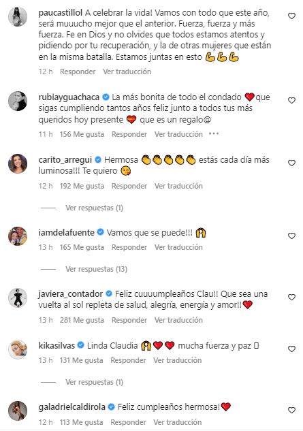Screen dimensions: 303x431
Task: Like iamdelafuente's comment heart icon
Action: [x=291, y=236]
